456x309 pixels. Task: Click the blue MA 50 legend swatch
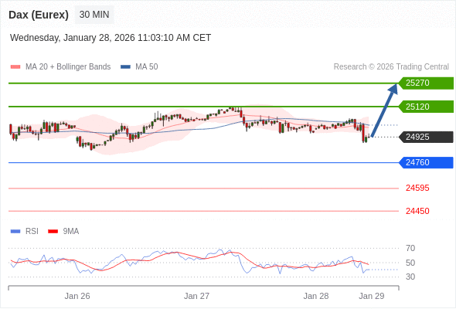(x=126, y=67)
